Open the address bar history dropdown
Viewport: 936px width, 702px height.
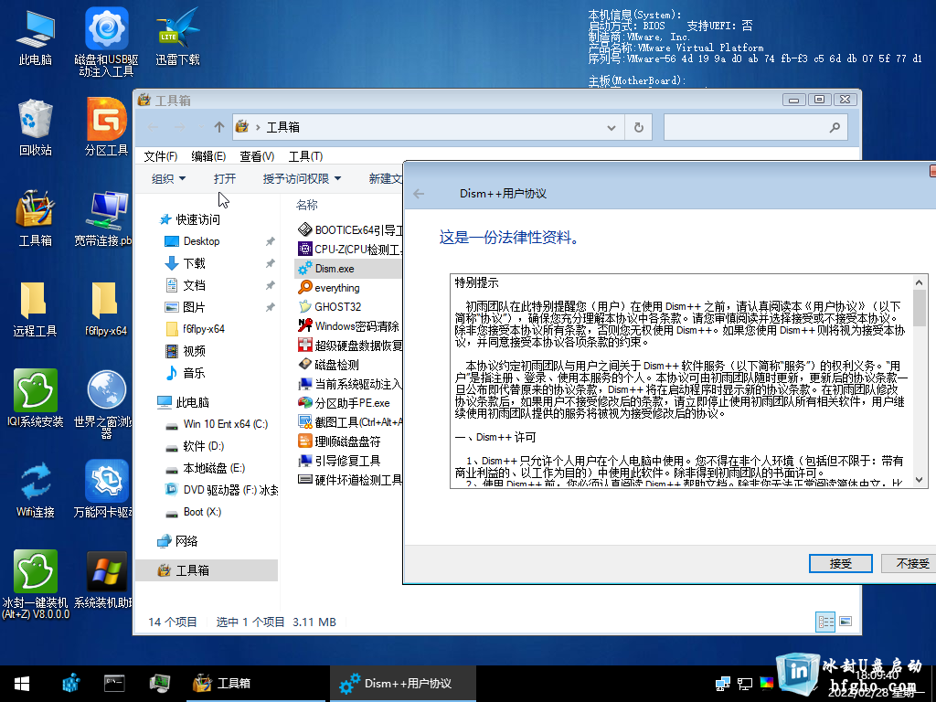(x=612, y=127)
